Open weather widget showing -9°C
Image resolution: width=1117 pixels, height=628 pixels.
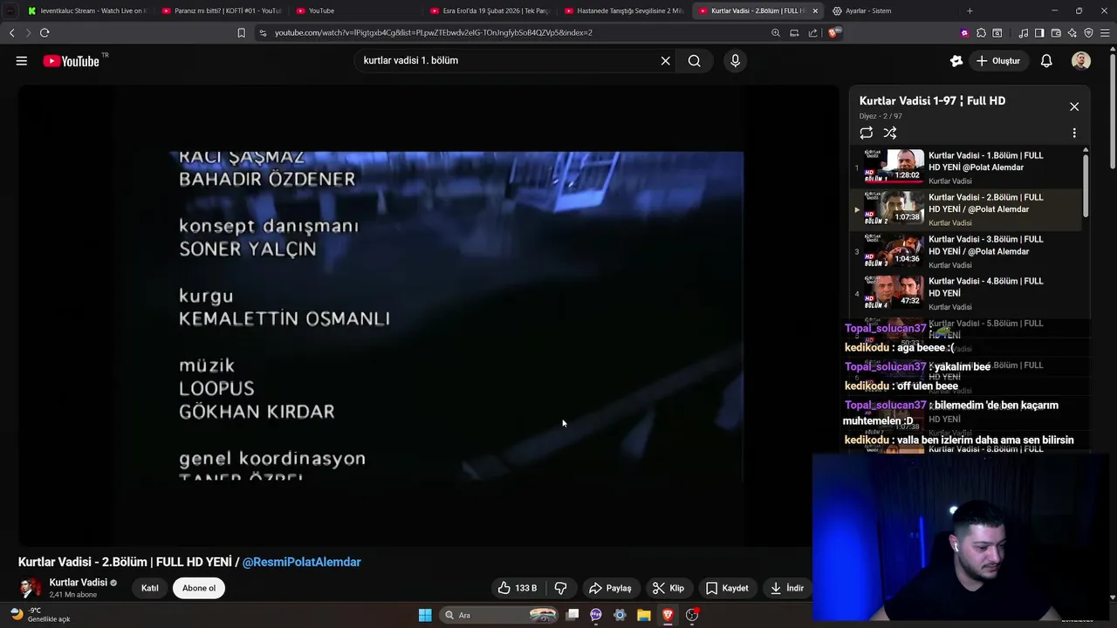[41, 615]
